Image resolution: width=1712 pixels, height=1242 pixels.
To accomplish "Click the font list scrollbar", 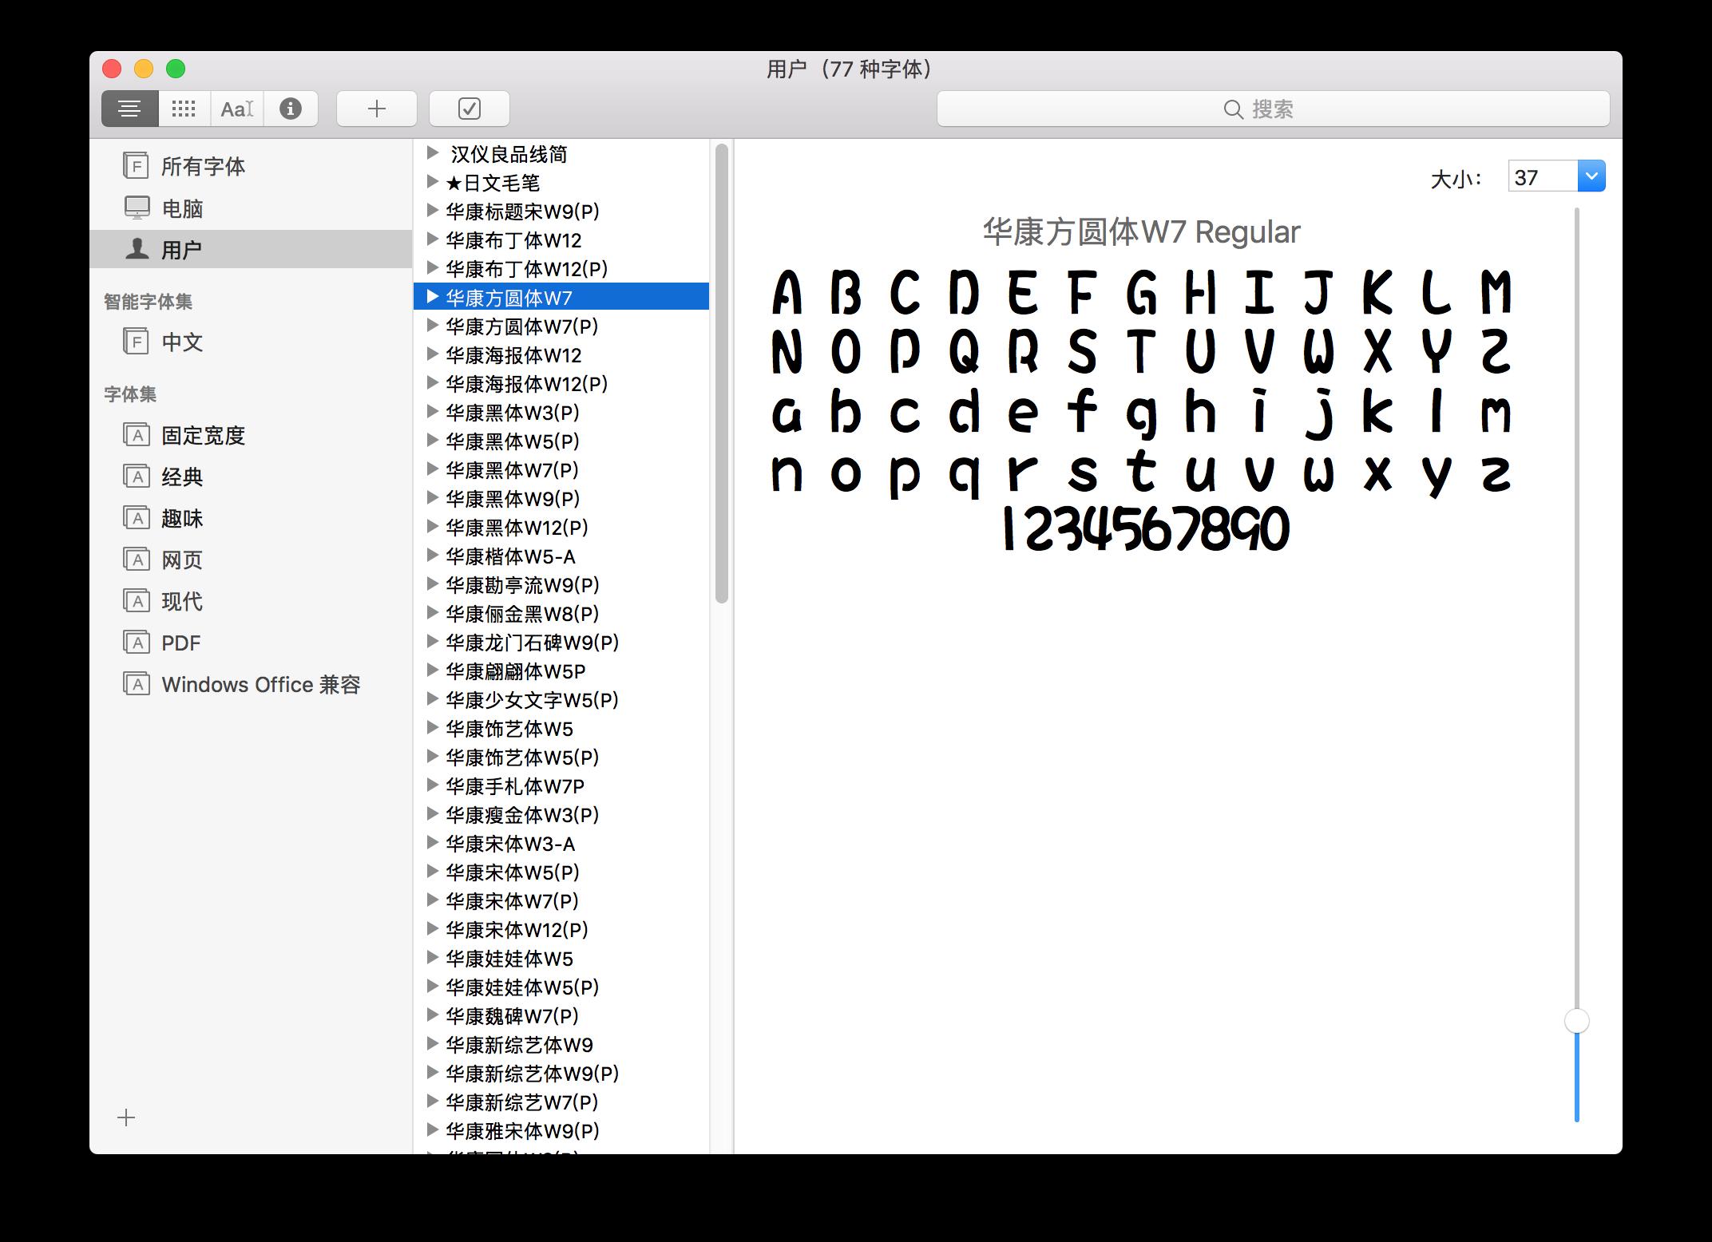I will click(722, 373).
